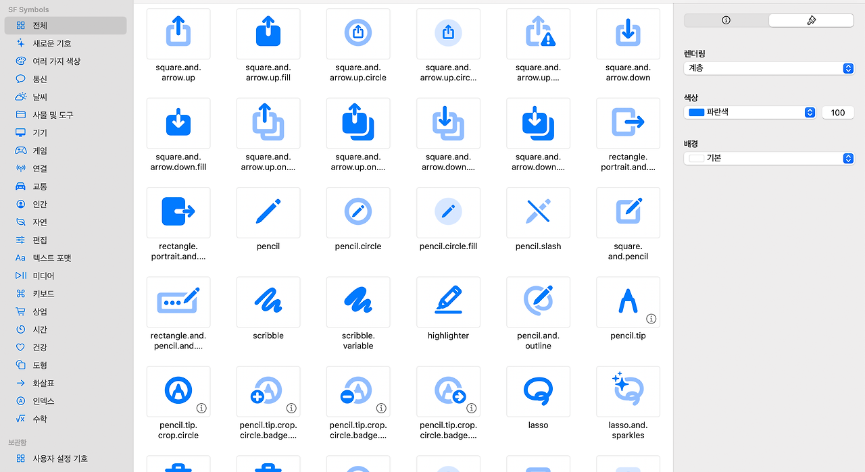Image resolution: width=865 pixels, height=472 pixels.
Task: Open the 게임 category
Action: point(66,151)
